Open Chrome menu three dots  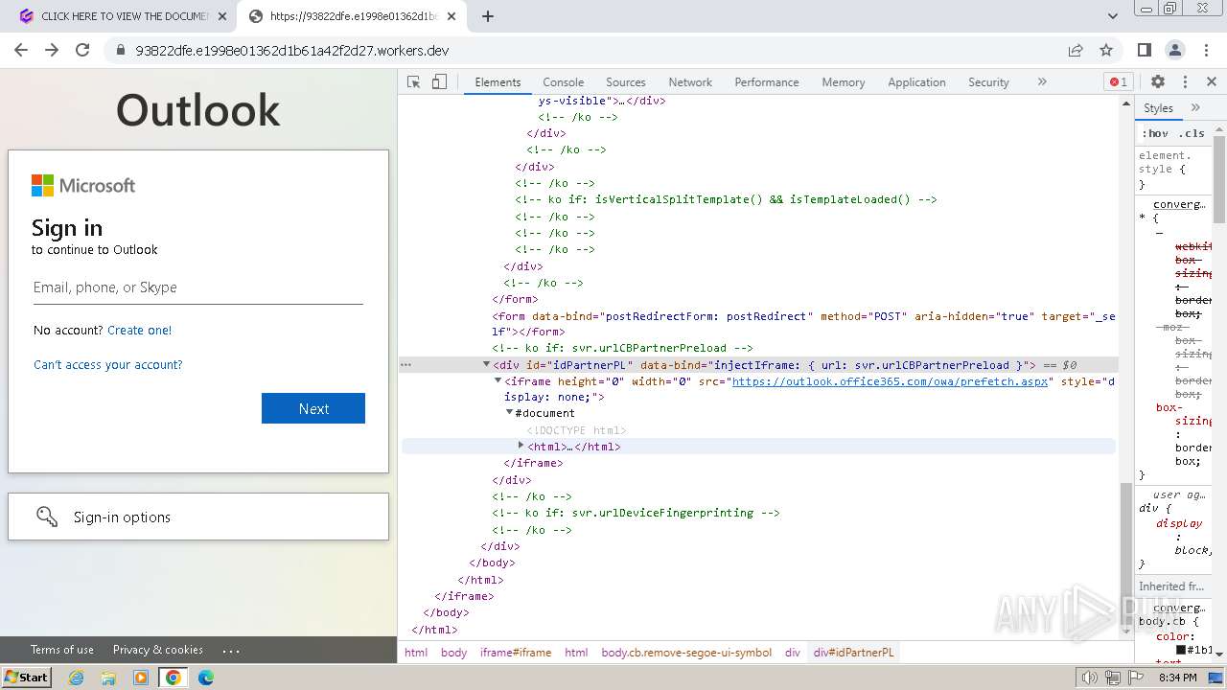(1206, 50)
